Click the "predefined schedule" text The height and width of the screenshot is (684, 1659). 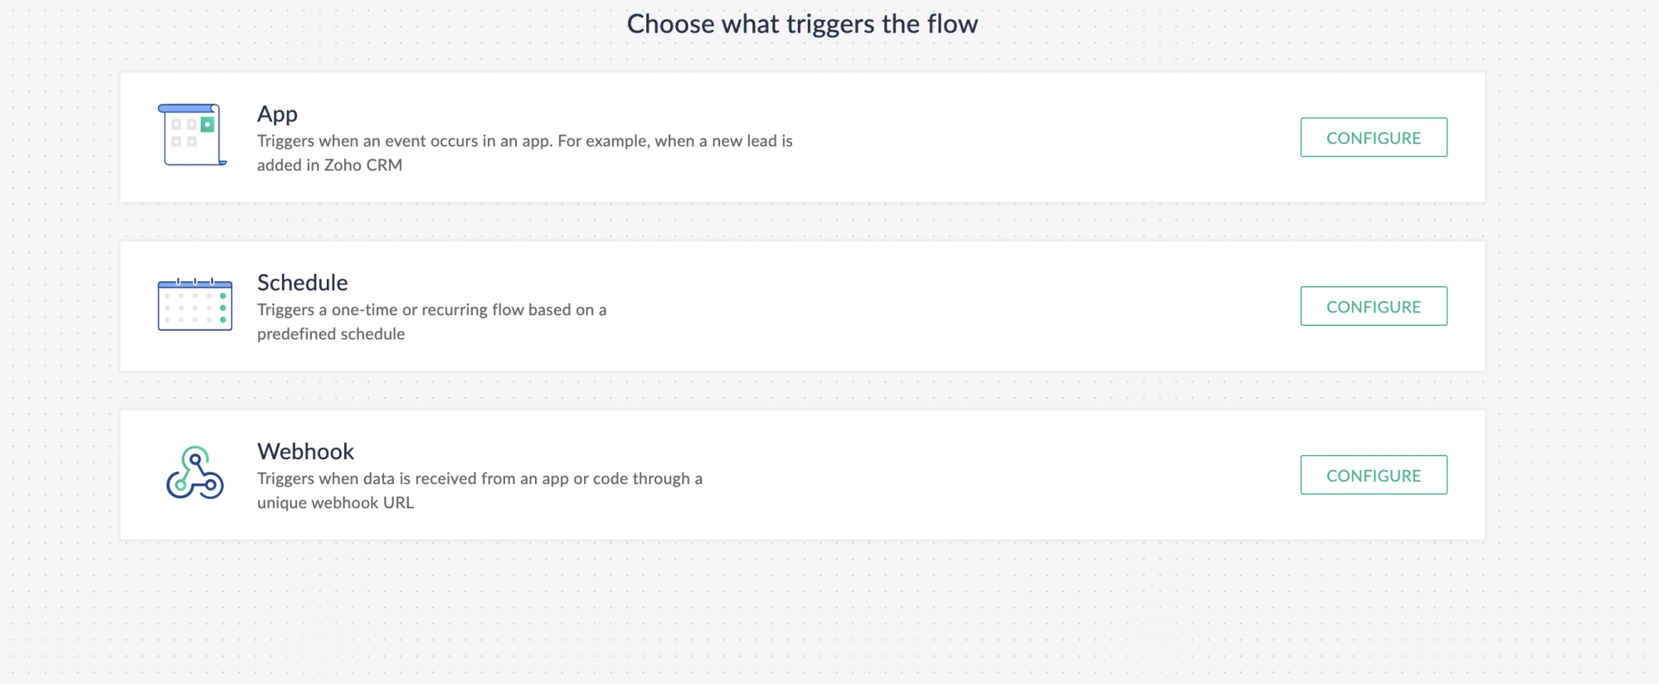(x=331, y=334)
